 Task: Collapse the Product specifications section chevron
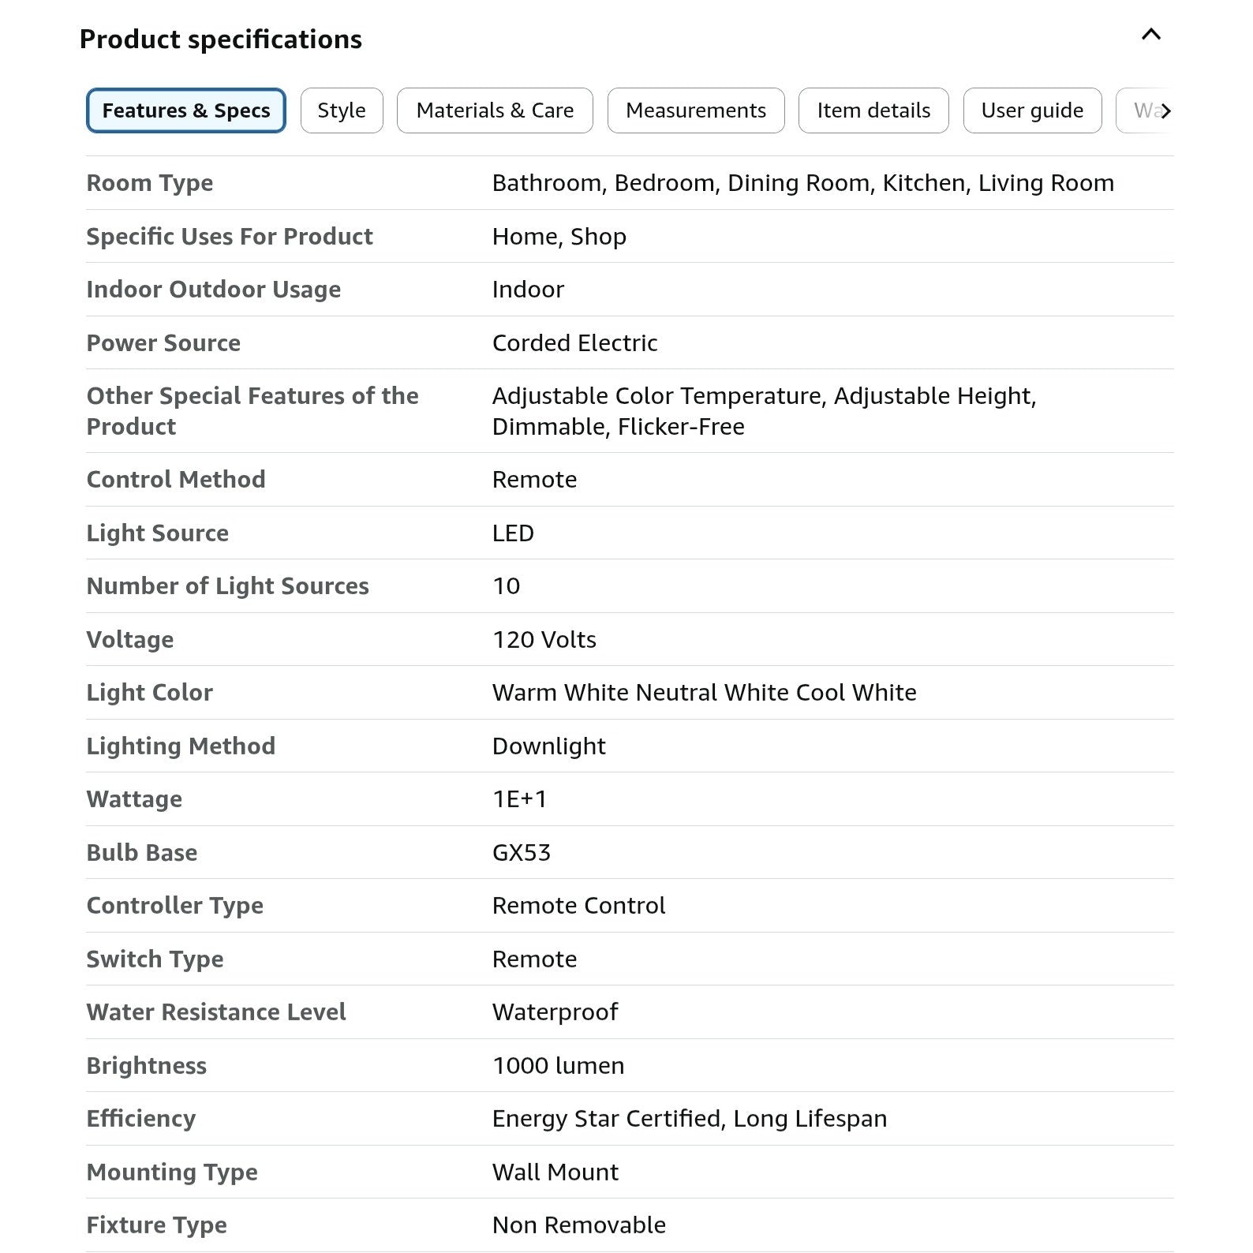[x=1150, y=35]
